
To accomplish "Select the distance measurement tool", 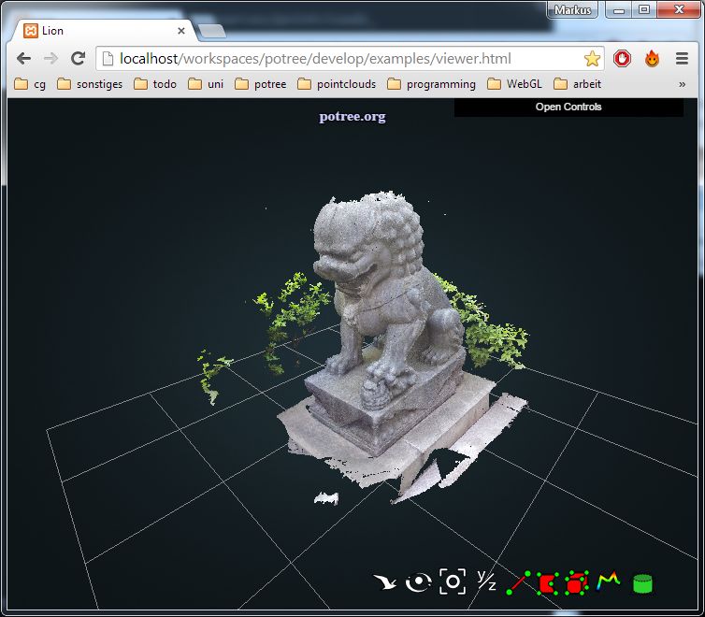I will point(519,582).
